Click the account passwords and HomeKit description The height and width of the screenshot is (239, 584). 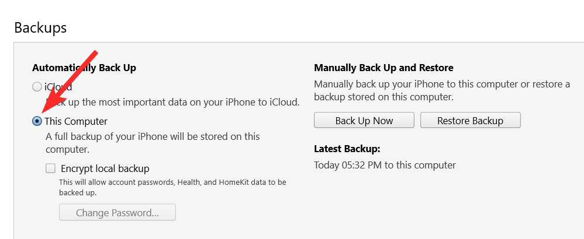pos(172,187)
